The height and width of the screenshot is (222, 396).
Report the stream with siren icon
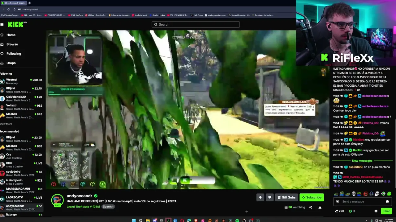coord(320,207)
